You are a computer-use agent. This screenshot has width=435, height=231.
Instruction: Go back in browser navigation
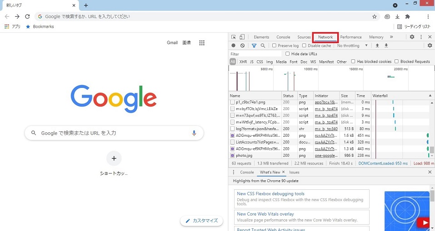click(x=7, y=17)
